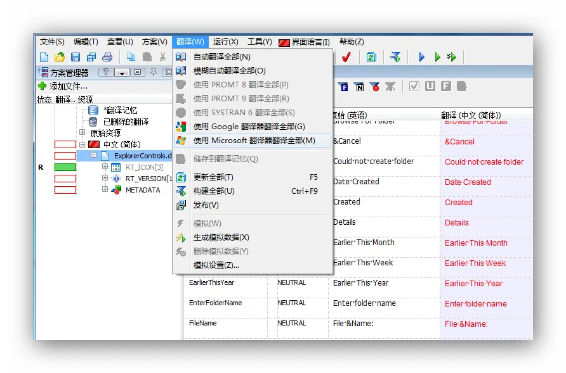The height and width of the screenshot is (373, 566).
Task: Expand the RT_VERSION tree node
Action: 105,178
